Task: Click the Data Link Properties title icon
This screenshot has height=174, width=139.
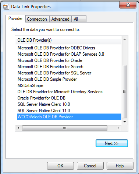Action: pyautogui.click(x=6, y=7)
